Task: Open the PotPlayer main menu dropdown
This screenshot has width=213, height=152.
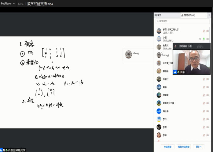Action: coord(7,4)
